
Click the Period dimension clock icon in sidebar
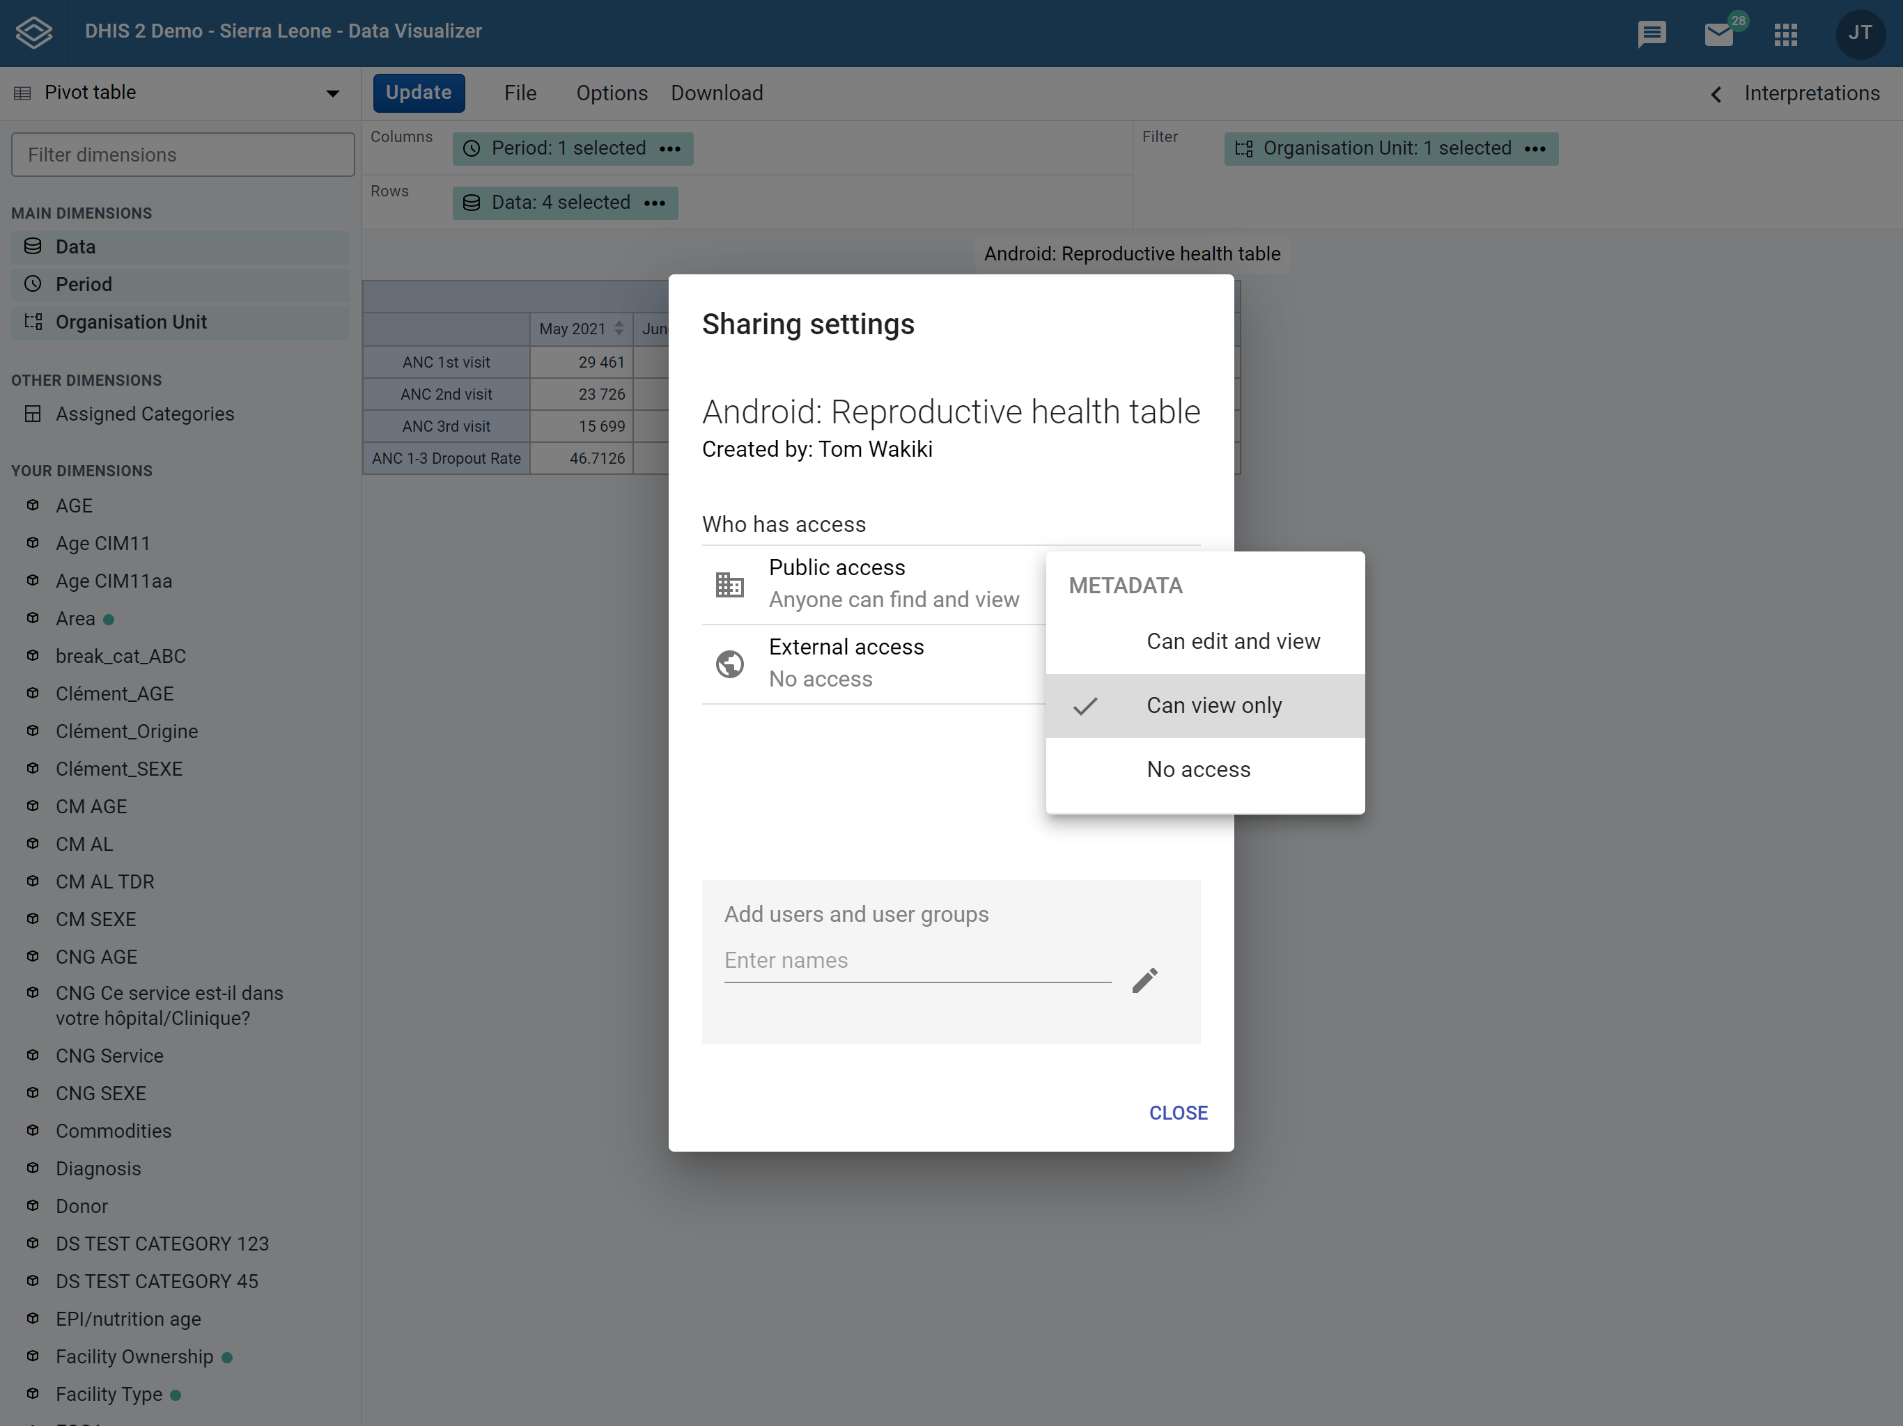pyautogui.click(x=33, y=284)
